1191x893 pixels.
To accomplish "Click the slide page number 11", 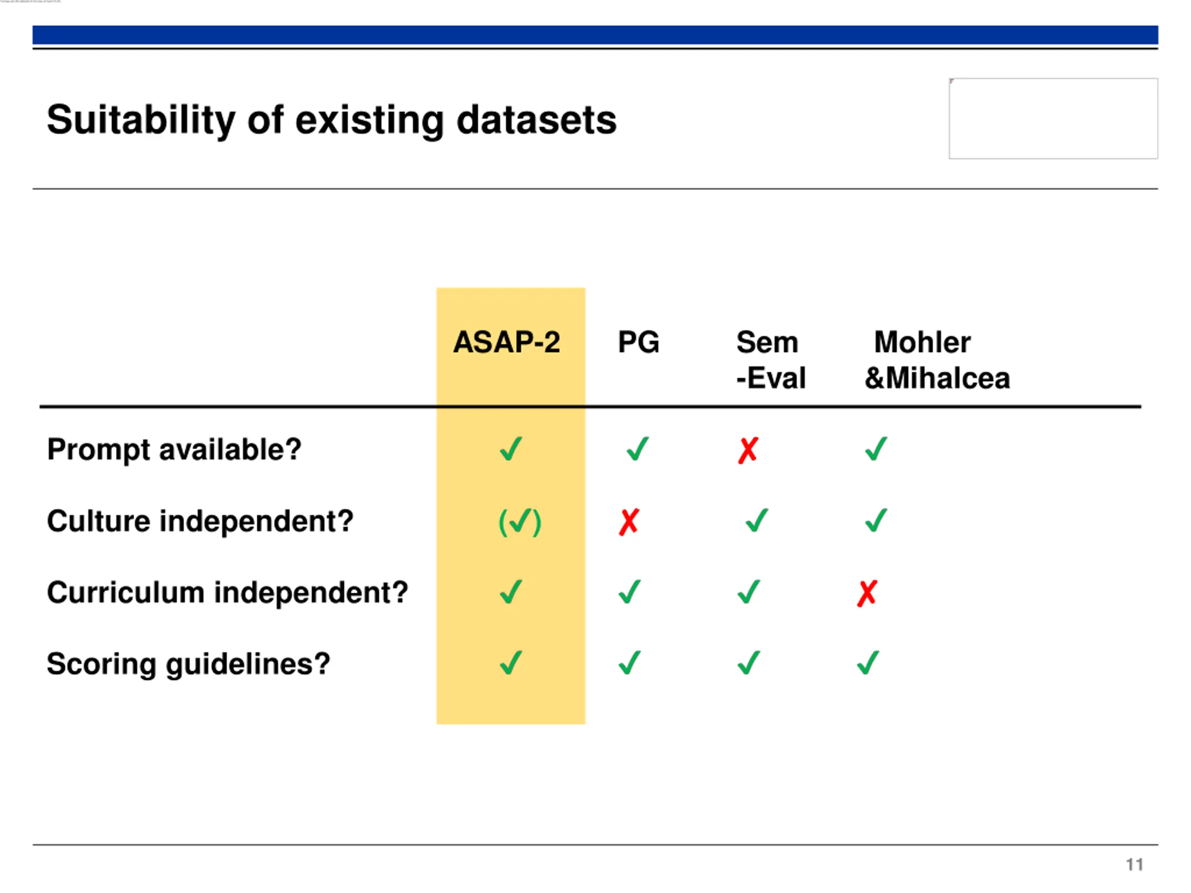I will click(x=1134, y=865).
